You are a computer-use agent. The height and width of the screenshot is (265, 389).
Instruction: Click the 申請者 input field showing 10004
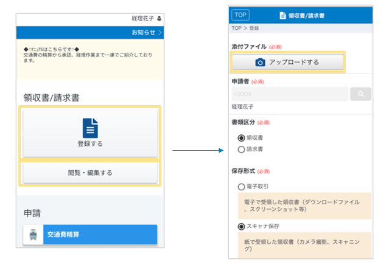click(290, 94)
